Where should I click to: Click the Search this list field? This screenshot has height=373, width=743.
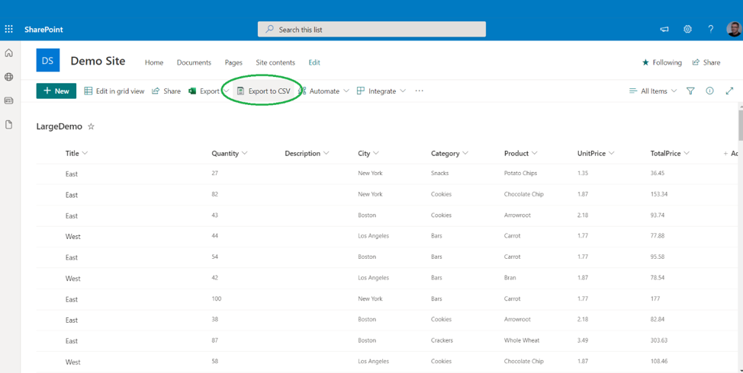click(x=371, y=30)
